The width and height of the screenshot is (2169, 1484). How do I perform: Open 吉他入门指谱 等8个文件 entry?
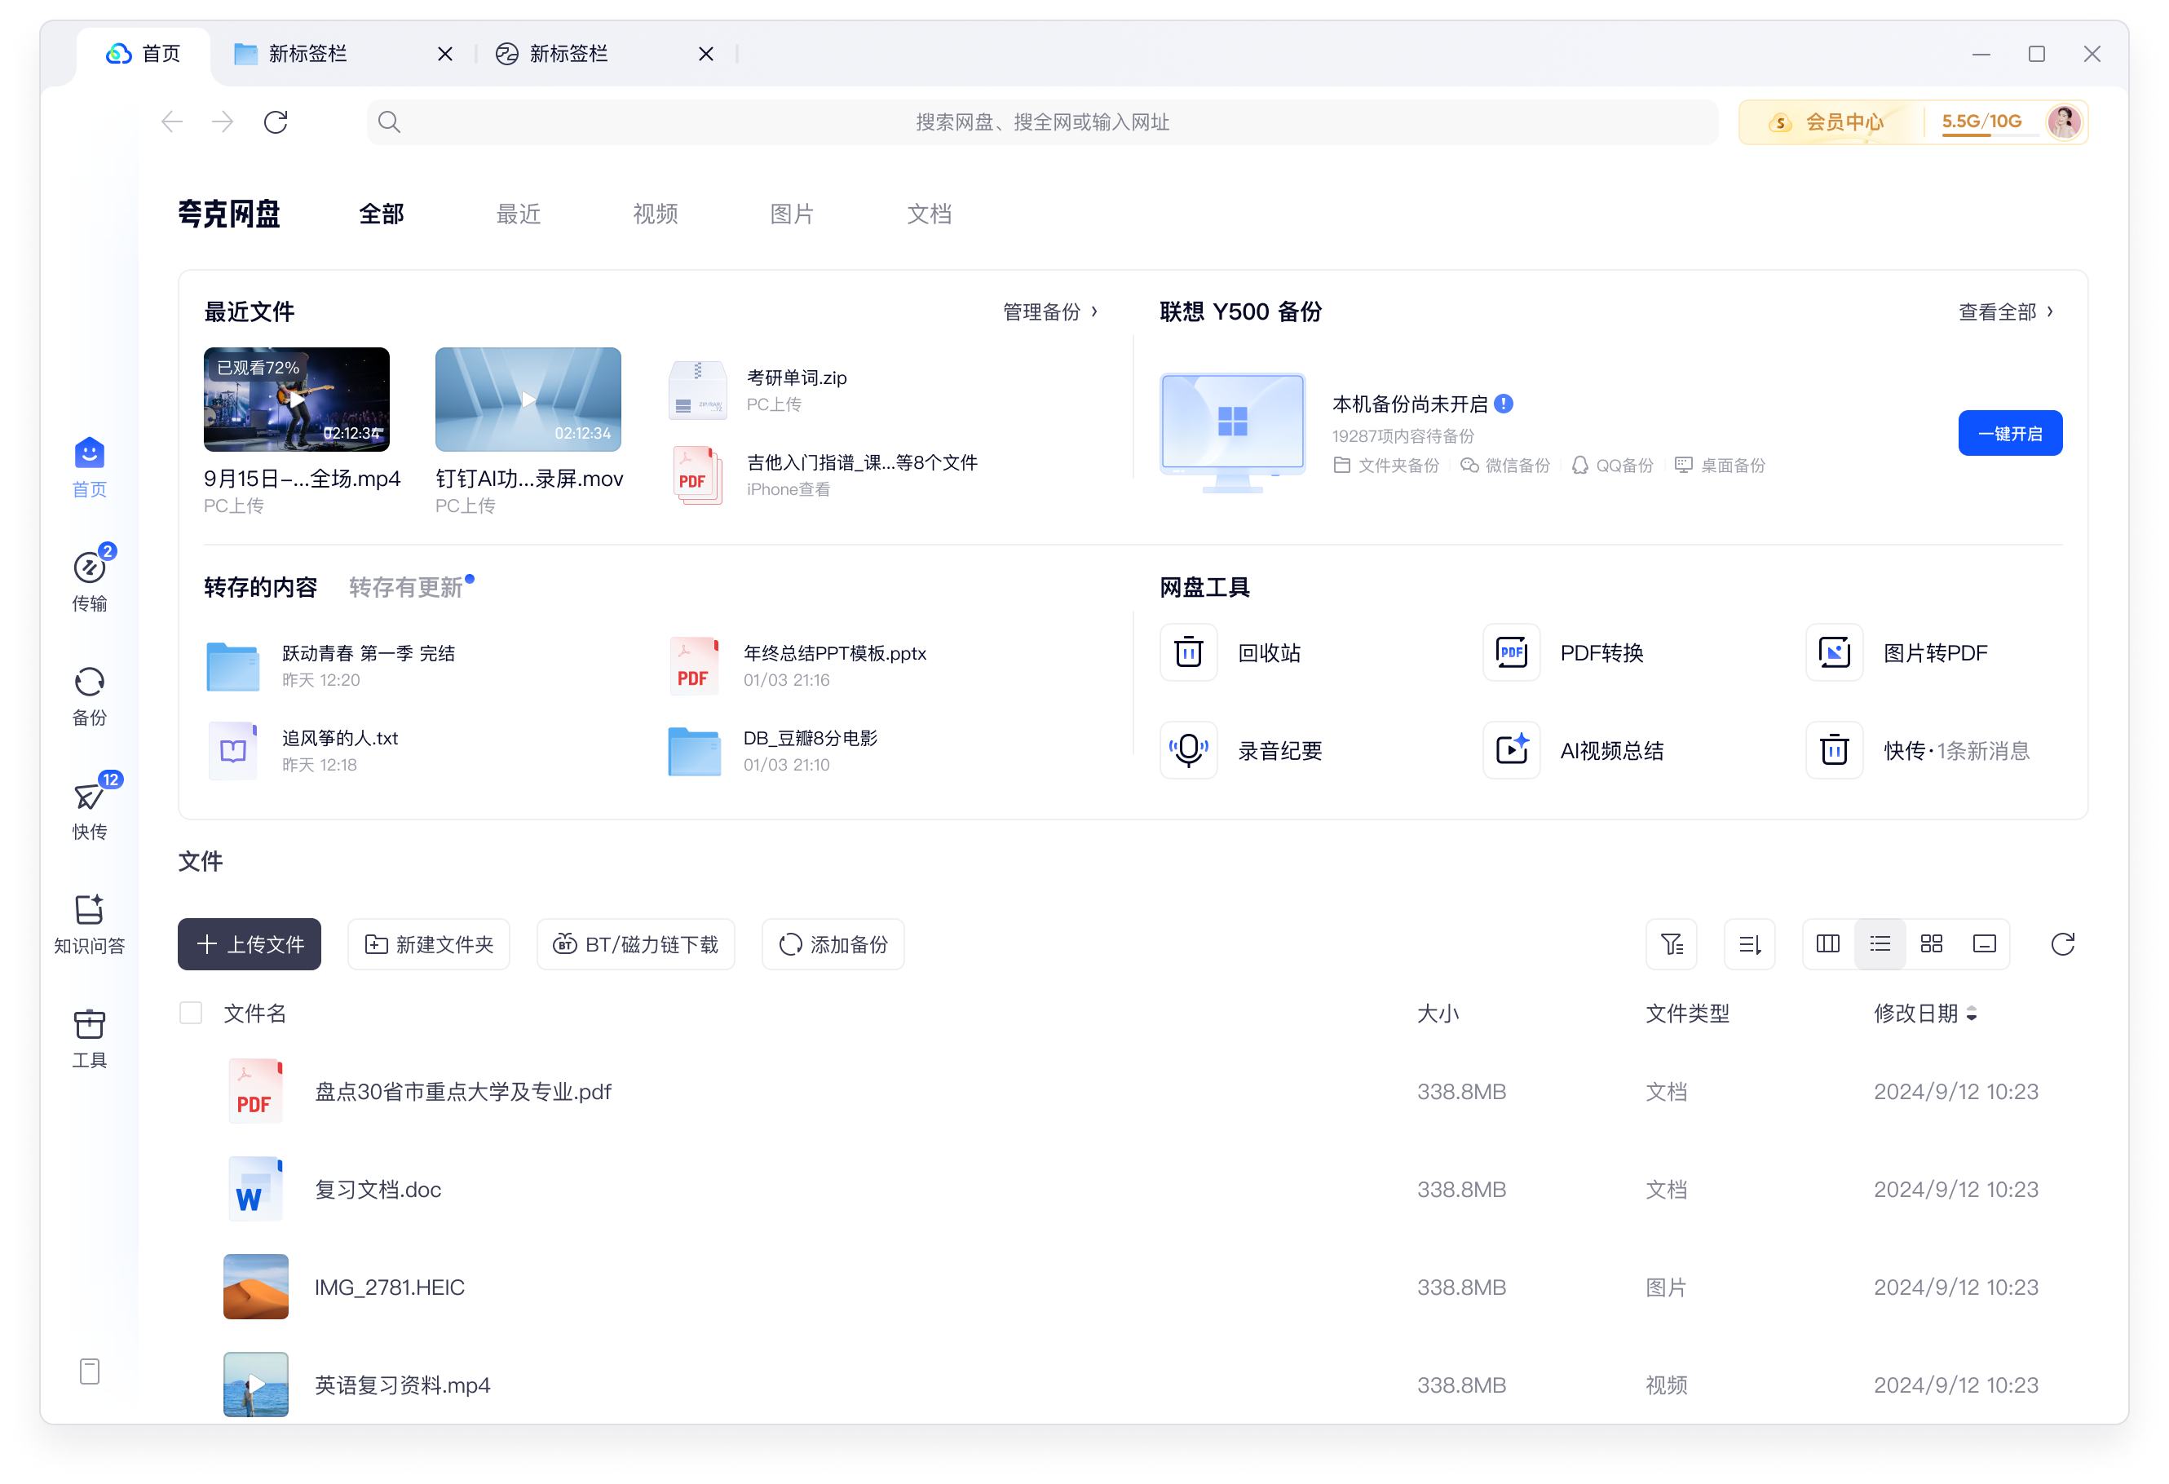pos(824,475)
